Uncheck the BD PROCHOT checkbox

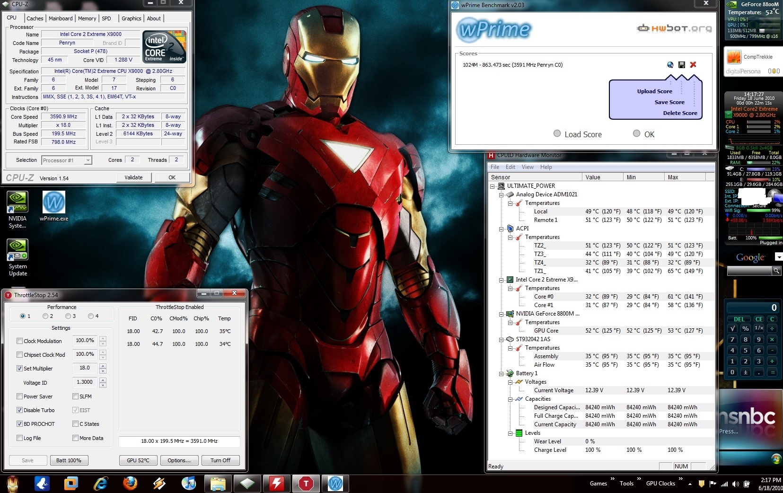pyautogui.click(x=19, y=424)
